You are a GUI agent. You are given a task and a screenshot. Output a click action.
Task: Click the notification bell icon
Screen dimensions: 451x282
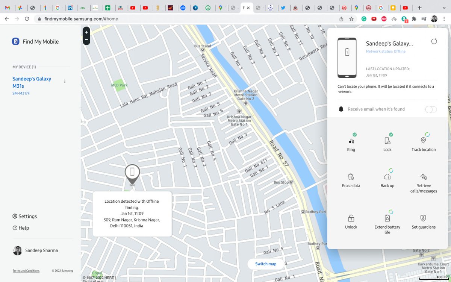click(x=341, y=109)
